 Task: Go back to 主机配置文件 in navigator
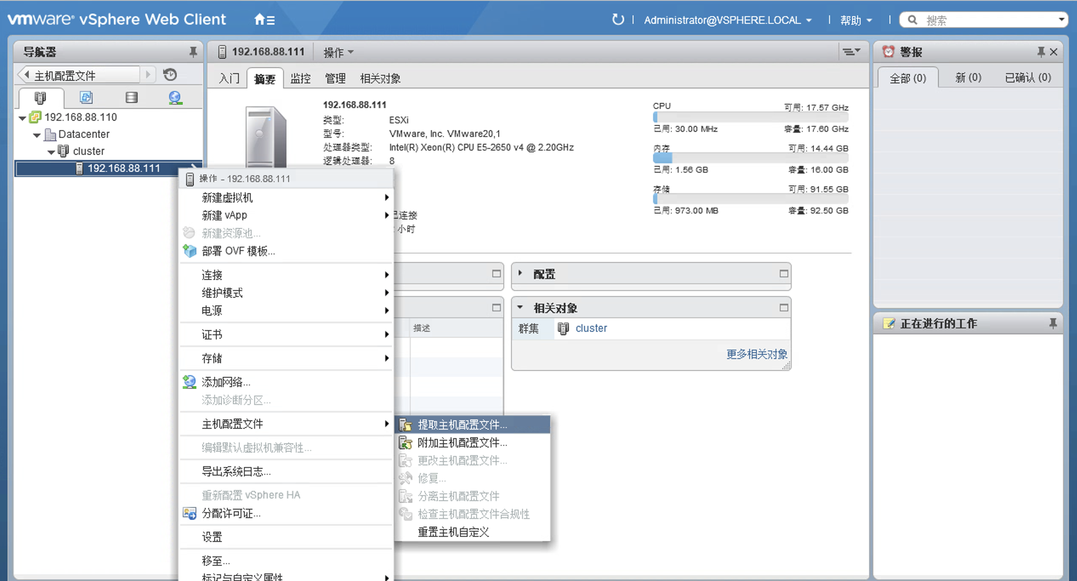click(x=79, y=75)
